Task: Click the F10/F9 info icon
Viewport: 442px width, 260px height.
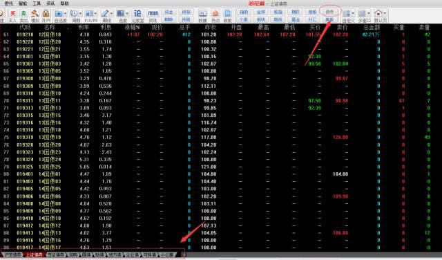Action: [x=89, y=14]
